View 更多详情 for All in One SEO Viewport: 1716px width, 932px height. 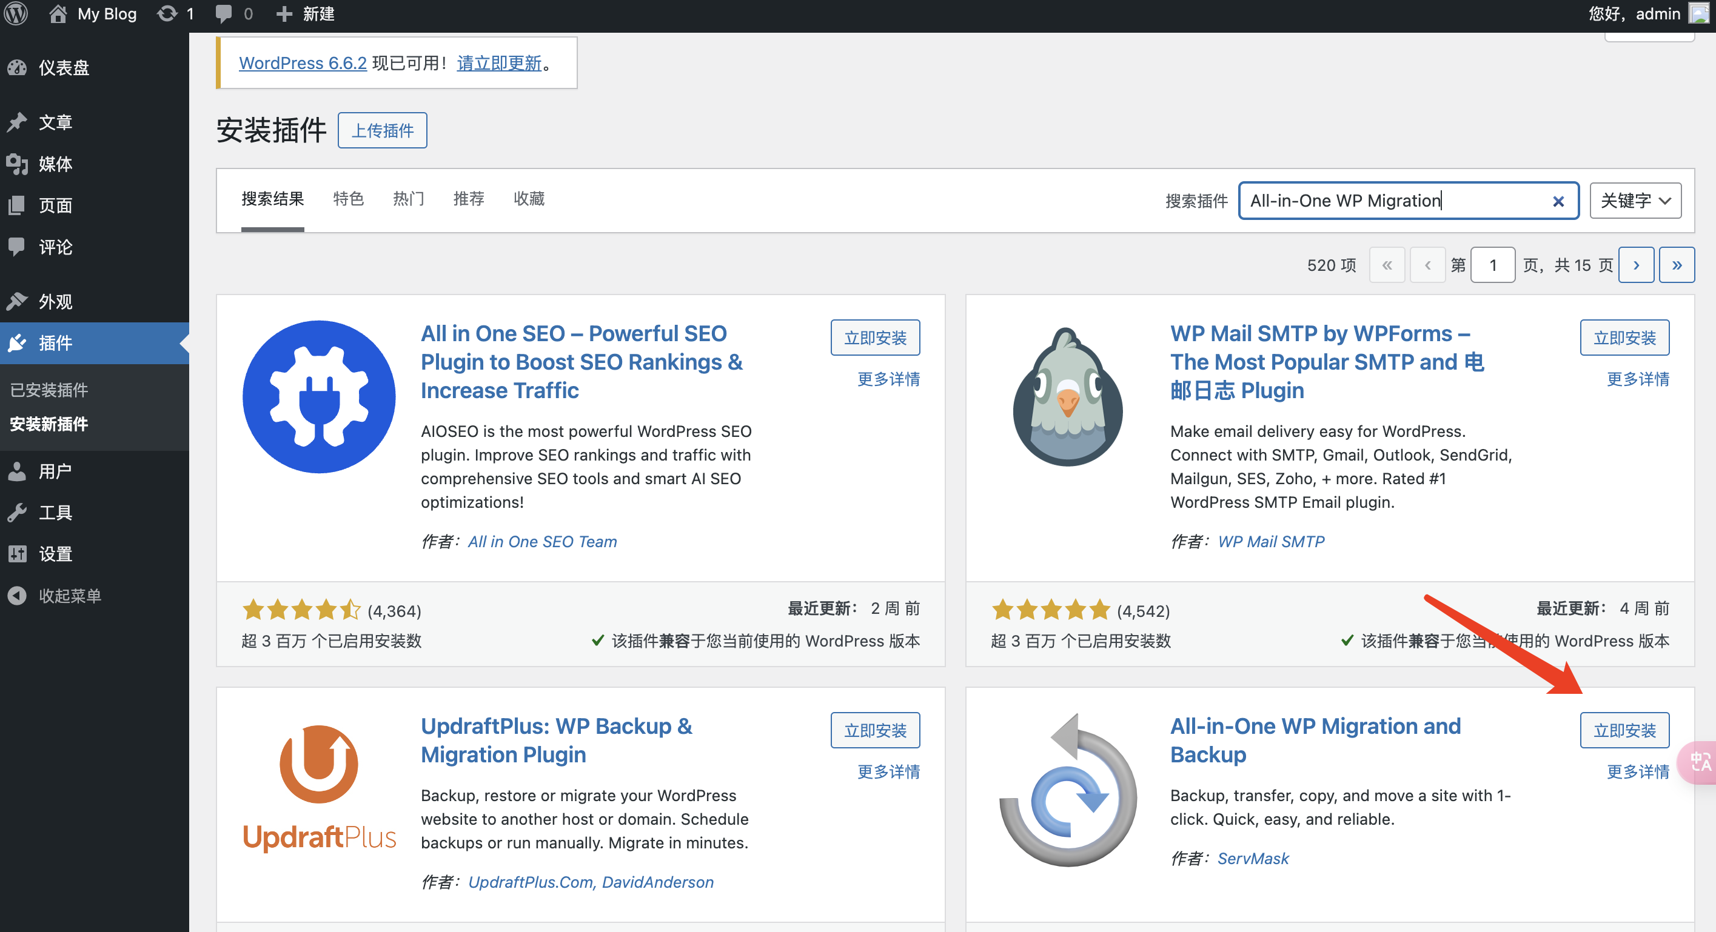click(889, 379)
